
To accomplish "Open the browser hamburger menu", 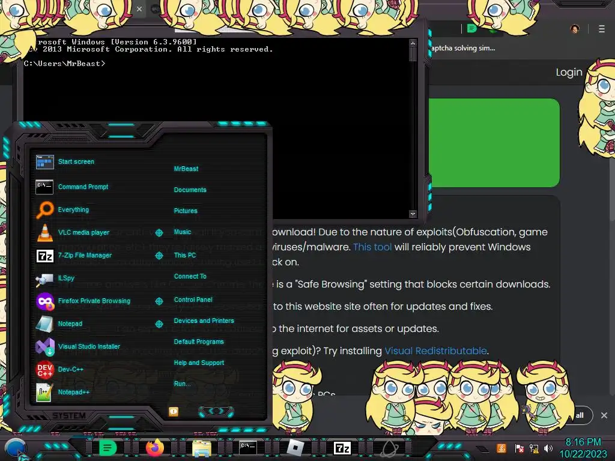I will coord(602,29).
